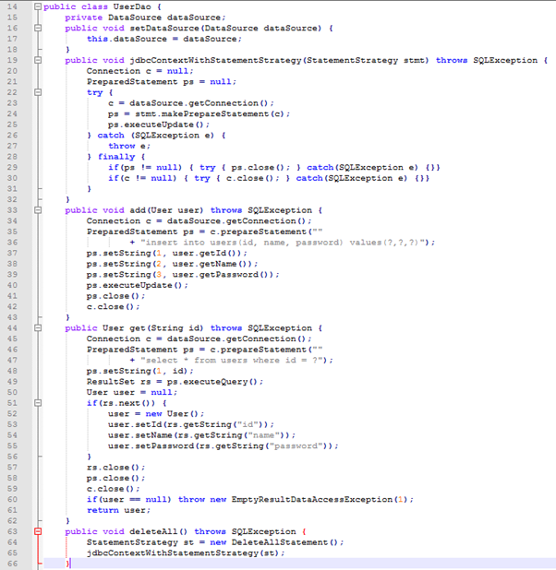Click line number 63 in the margin
The height and width of the screenshot is (570, 556).
[12, 531]
